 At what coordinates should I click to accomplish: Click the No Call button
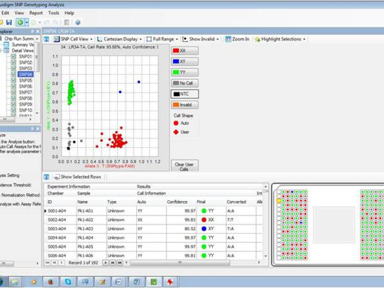pos(185,83)
